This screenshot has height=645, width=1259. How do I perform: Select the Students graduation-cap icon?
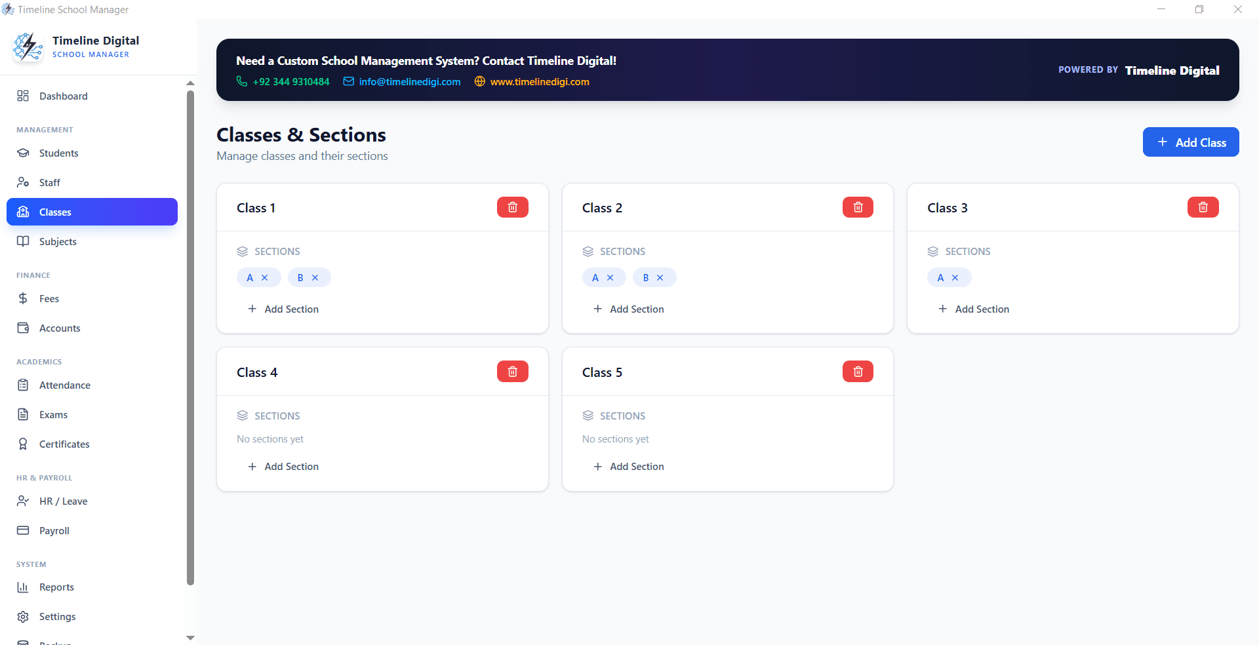pyautogui.click(x=23, y=153)
